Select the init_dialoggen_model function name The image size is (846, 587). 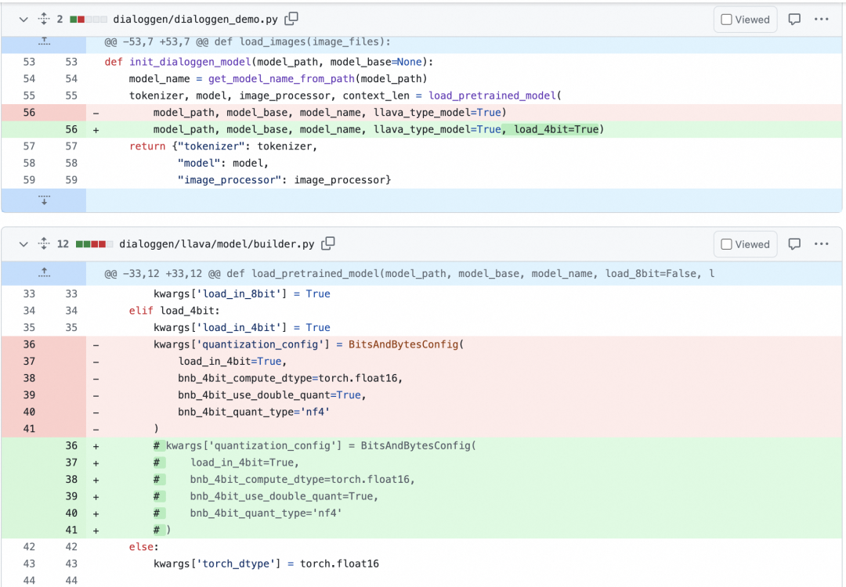[190, 62]
